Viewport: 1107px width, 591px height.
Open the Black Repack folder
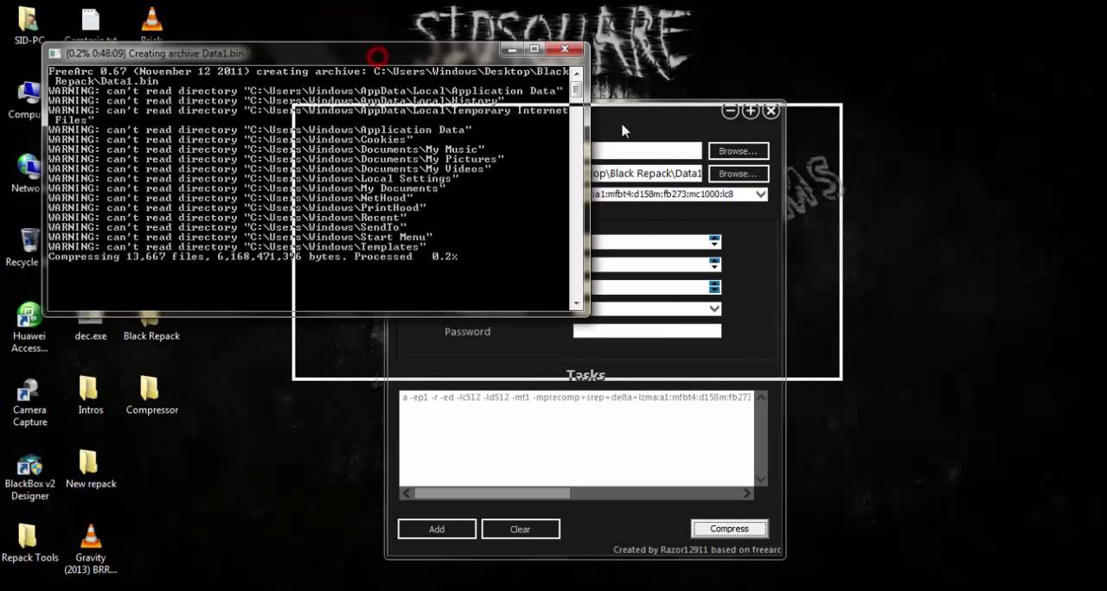pyautogui.click(x=151, y=328)
